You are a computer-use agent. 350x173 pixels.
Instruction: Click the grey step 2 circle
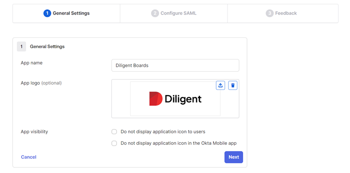[155, 13]
